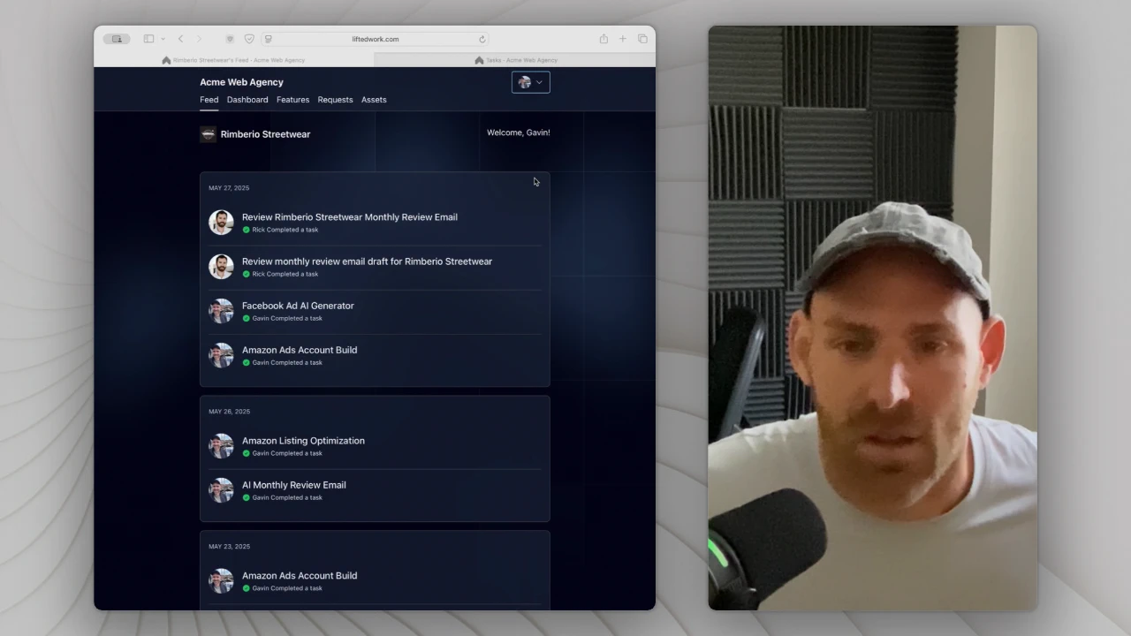Open the Features navigation tab

tap(292, 100)
